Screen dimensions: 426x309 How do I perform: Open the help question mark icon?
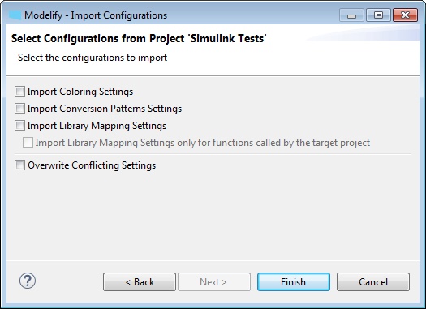coord(28,281)
